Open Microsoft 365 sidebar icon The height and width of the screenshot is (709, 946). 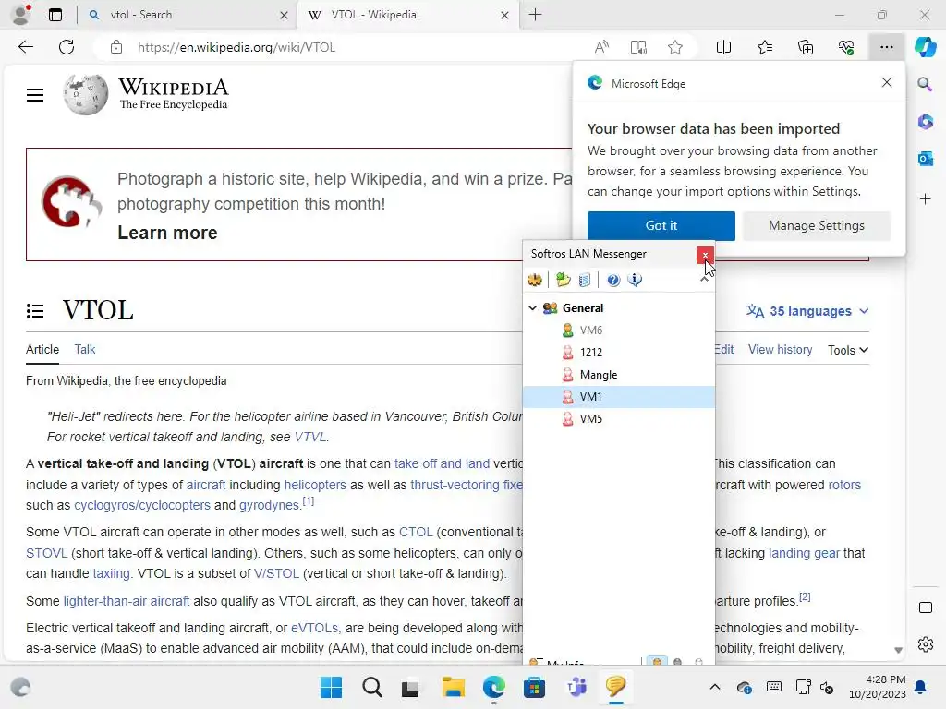coord(925,122)
